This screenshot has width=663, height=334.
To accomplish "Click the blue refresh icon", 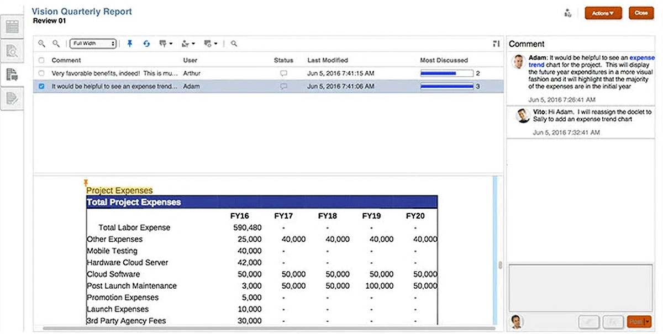I will coord(146,44).
